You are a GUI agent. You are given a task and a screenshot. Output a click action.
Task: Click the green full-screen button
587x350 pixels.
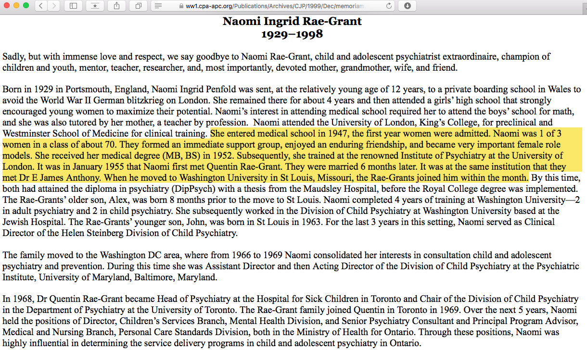tap(26, 6)
